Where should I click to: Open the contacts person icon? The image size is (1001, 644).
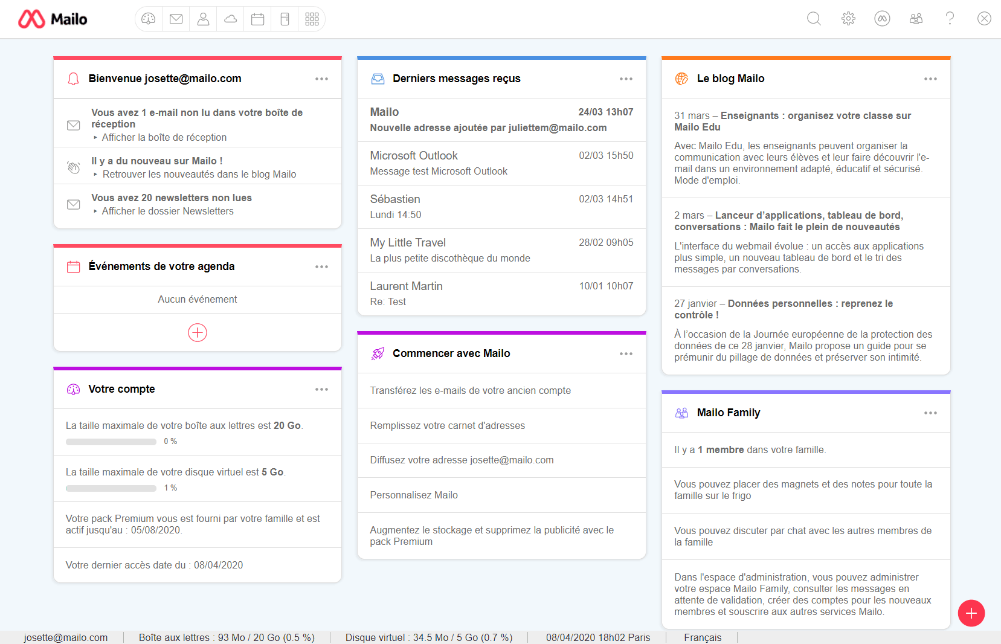coord(203,19)
